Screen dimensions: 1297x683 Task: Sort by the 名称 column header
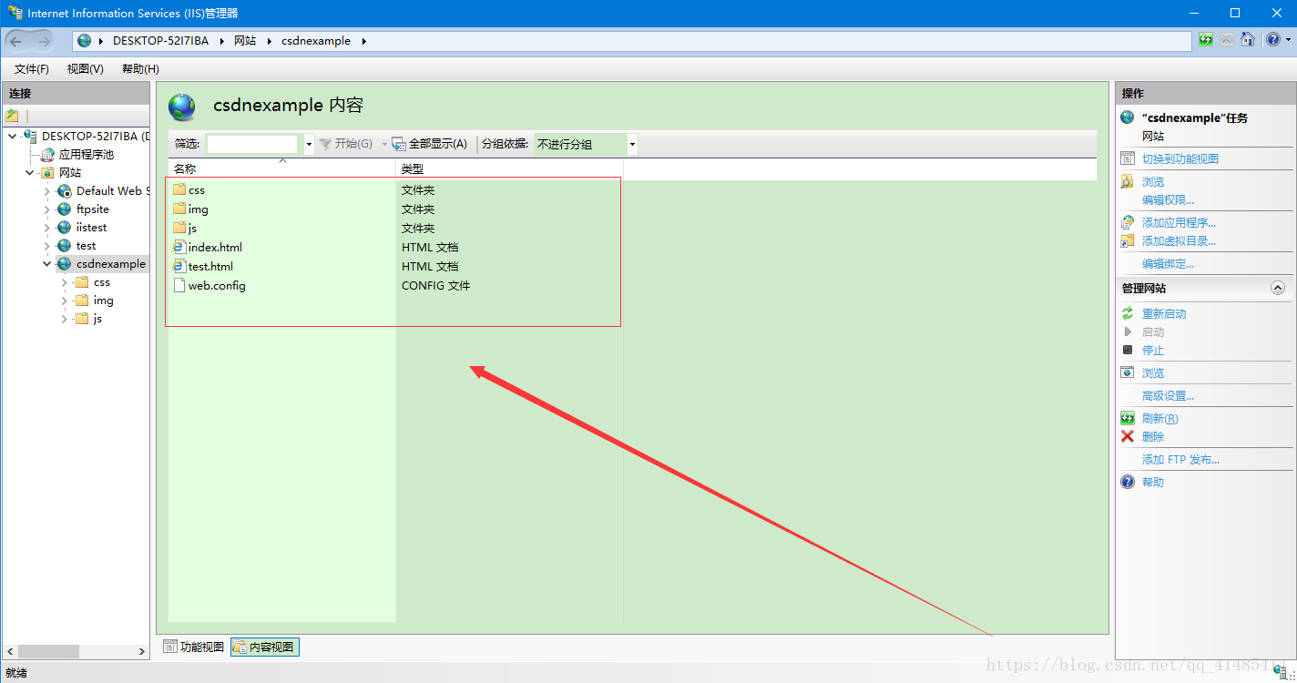[281, 168]
